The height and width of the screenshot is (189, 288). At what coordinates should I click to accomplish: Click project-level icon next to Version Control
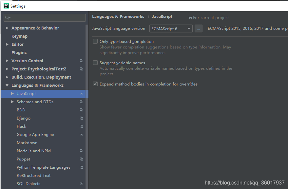[x=81, y=61]
